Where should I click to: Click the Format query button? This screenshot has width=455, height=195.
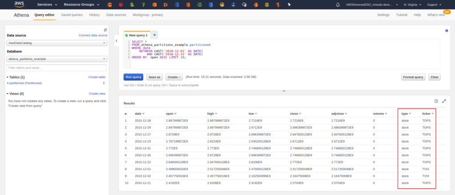(413, 77)
